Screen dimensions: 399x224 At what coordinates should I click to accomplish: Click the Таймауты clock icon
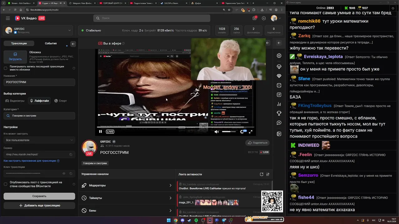(x=84, y=198)
